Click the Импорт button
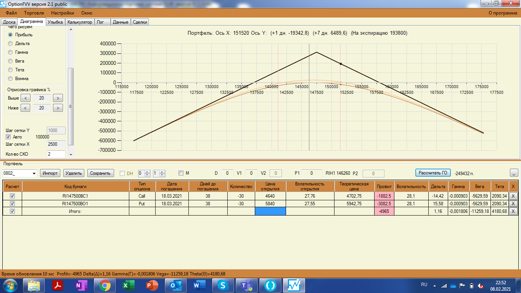521x293 pixels. tap(50, 173)
